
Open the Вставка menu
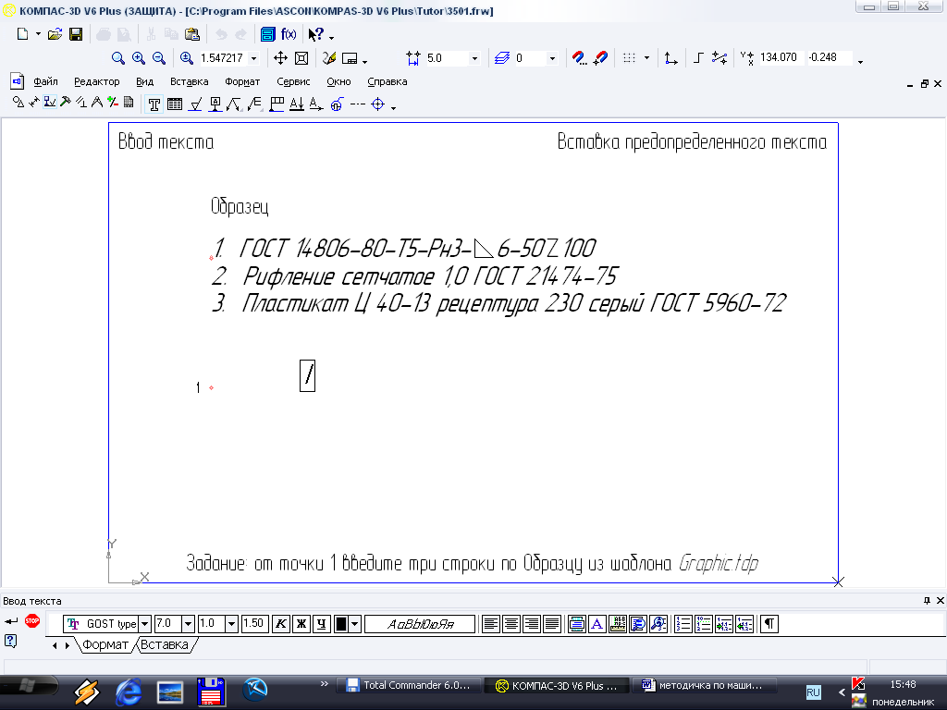(x=189, y=81)
